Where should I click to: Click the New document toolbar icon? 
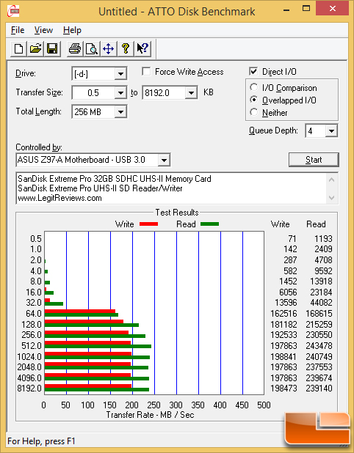point(19,48)
